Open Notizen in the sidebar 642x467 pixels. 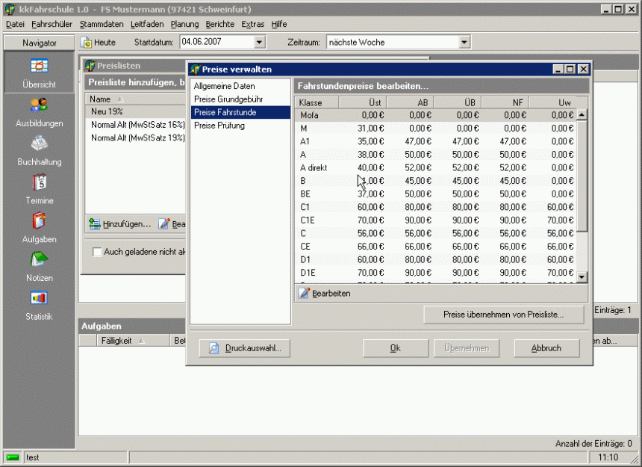pos(39,261)
